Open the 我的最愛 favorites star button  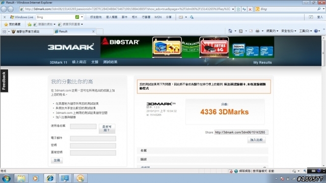12,24
